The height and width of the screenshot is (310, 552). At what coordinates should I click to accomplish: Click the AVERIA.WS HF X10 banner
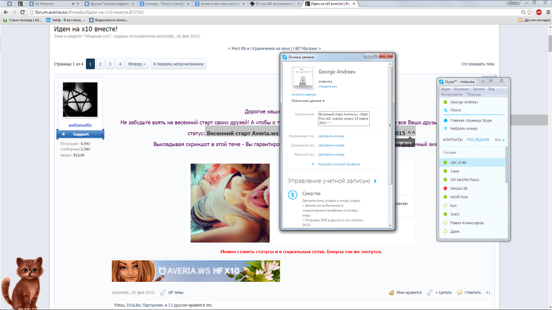point(196,271)
